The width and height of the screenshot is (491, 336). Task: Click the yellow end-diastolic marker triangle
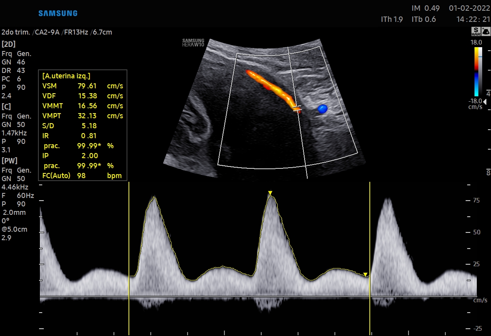tap(365, 274)
